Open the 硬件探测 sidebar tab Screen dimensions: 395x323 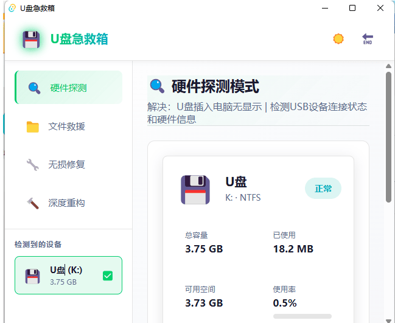pyautogui.click(x=69, y=88)
